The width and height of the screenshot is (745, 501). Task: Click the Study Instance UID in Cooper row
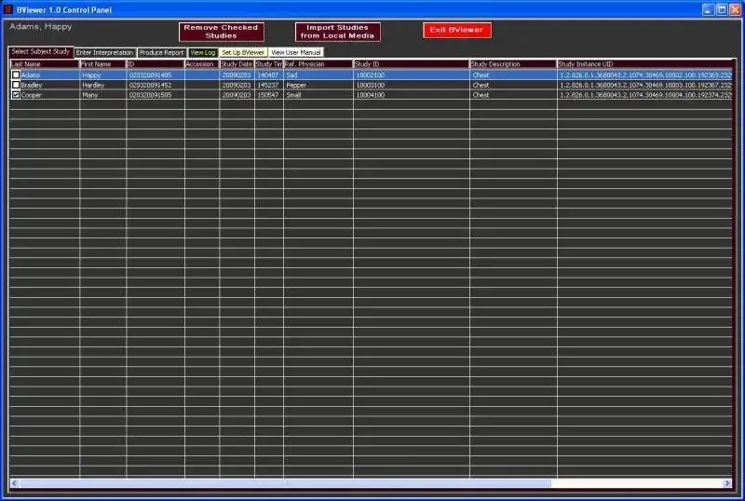[645, 95]
